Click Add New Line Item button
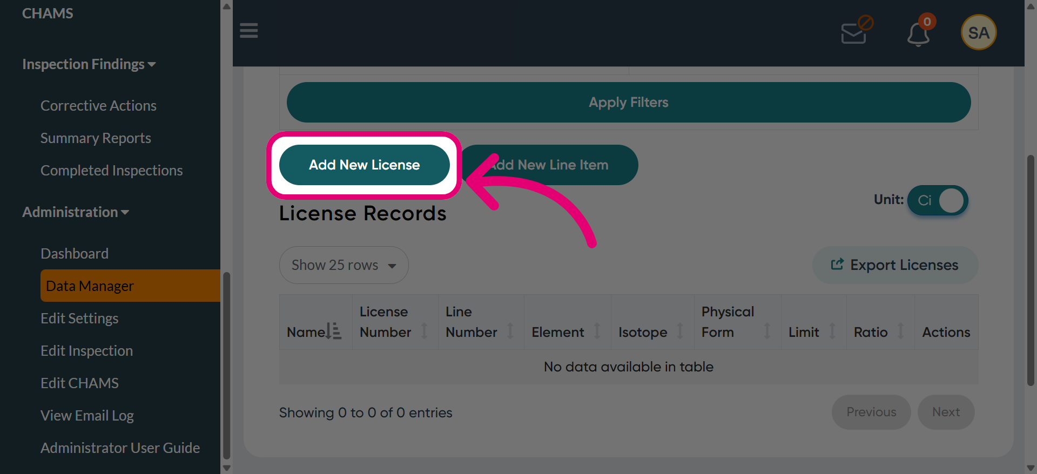Viewport: 1037px width, 474px height. [550, 165]
